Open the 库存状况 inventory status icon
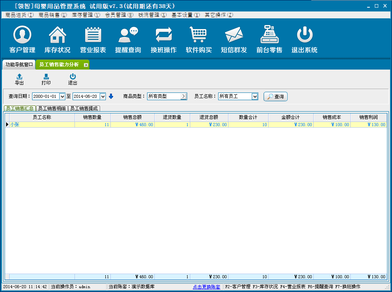Screen dimensions: 392x292 (x=57, y=40)
